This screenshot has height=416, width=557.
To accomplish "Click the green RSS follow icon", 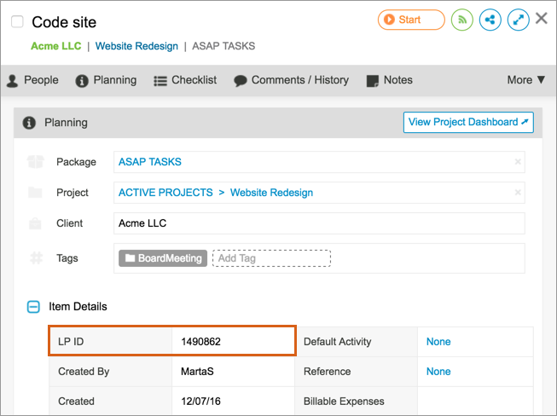I will tap(462, 20).
